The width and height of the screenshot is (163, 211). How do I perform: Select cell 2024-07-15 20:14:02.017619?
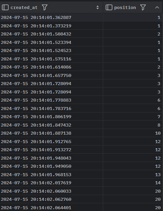click(51, 183)
